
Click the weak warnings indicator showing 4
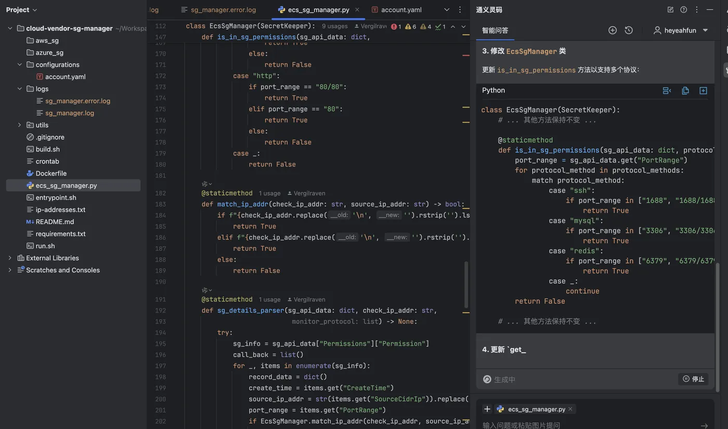click(x=425, y=27)
